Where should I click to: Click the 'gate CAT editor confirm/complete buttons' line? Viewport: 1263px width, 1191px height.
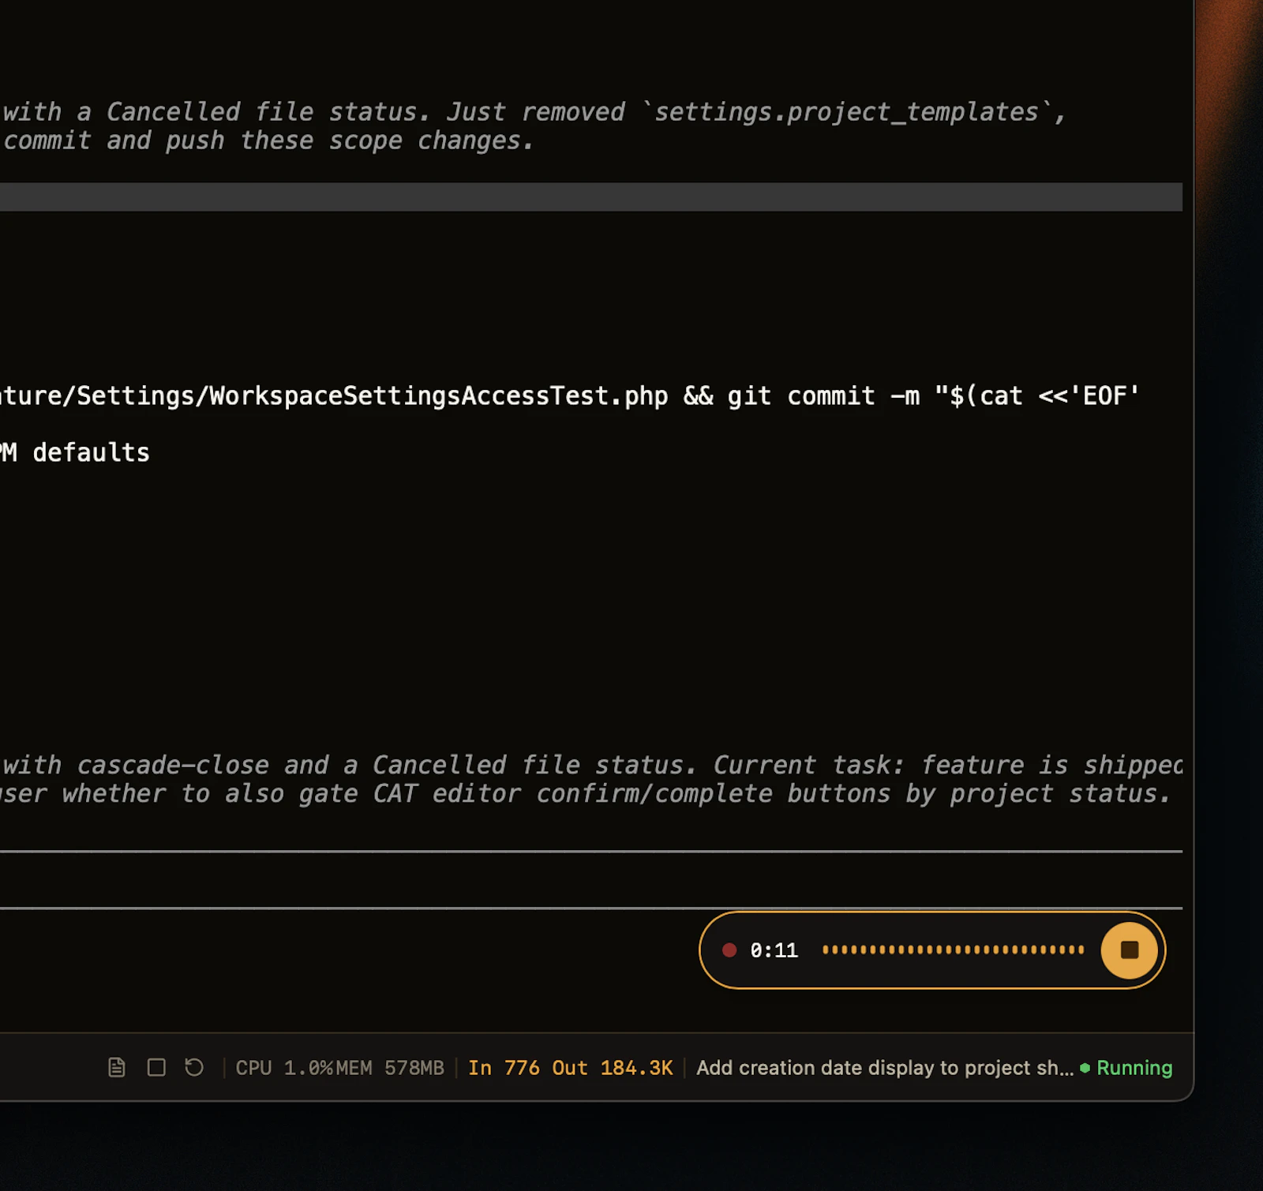[x=585, y=793]
